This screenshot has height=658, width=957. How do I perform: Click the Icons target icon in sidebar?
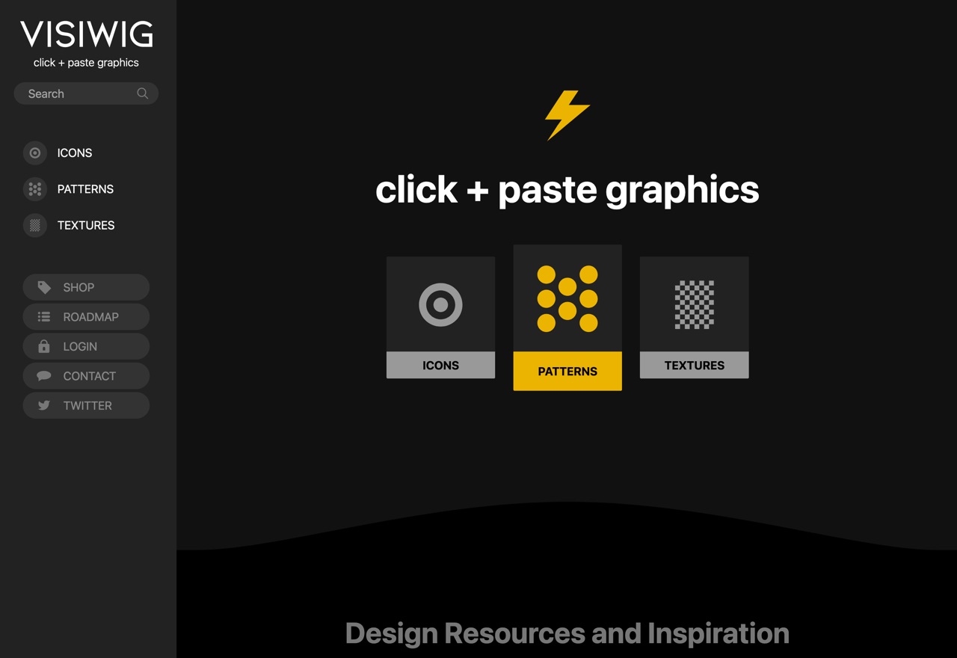35,153
